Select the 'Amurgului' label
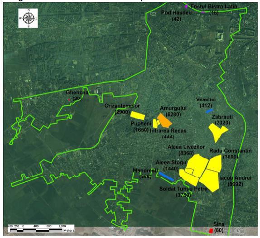Screen dimensions: 260x238 coord(173,108)
